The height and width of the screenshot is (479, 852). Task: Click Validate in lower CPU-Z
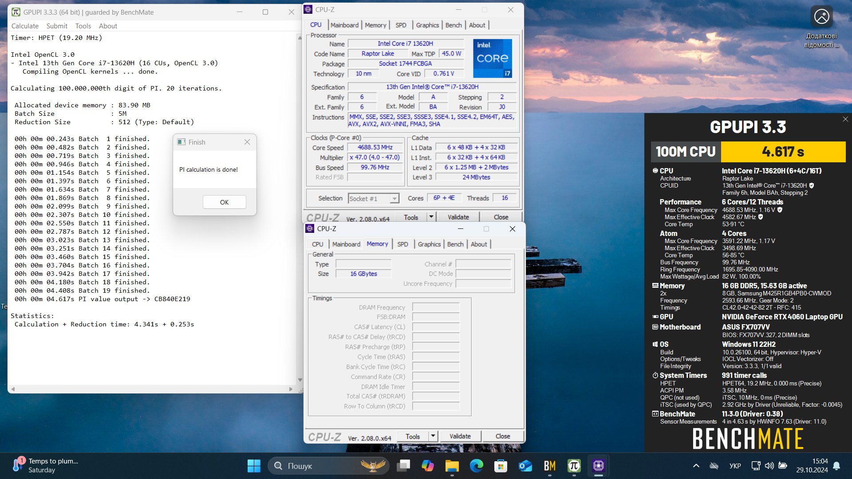[460, 436]
